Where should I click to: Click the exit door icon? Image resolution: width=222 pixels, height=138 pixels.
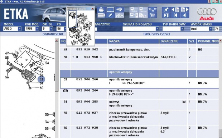coord(166,15)
